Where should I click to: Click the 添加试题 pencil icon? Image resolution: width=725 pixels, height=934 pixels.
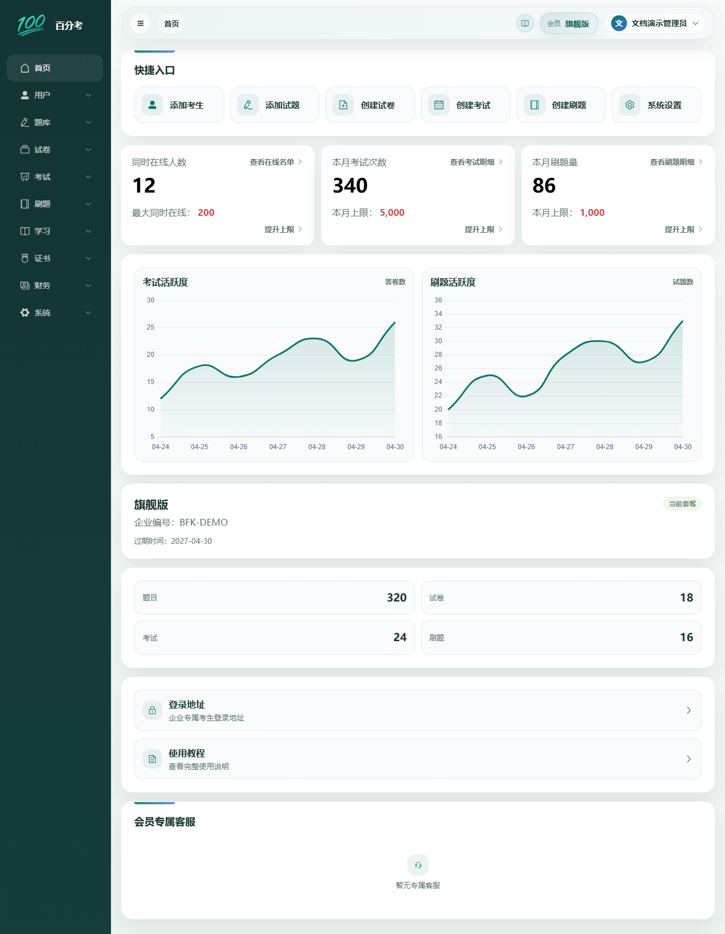pyautogui.click(x=248, y=105)
